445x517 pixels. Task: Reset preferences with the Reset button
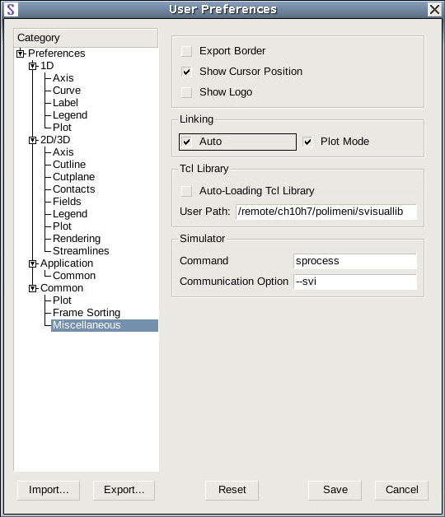pyautogui.click(x=232, y=490)
